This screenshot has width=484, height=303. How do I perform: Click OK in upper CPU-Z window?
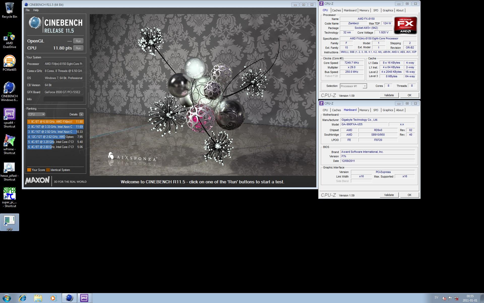(409, 95)
